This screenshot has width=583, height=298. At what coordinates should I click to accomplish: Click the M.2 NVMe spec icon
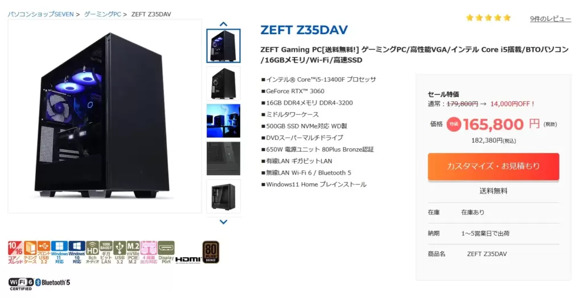(x=133, y=253)
